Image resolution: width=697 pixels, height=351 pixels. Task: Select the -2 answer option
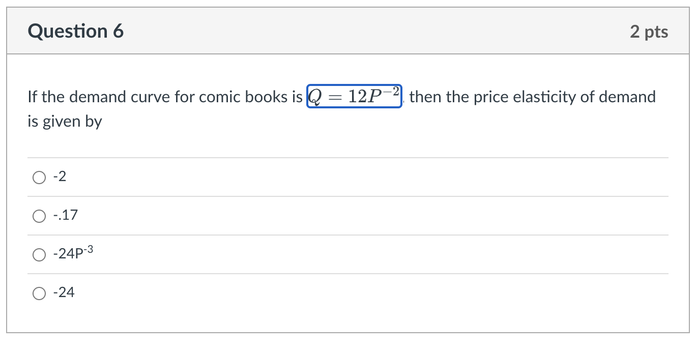39,177
